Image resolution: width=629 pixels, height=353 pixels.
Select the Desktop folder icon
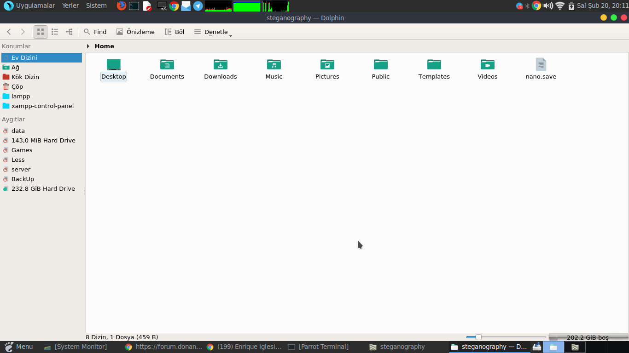(x=114, y=64)
